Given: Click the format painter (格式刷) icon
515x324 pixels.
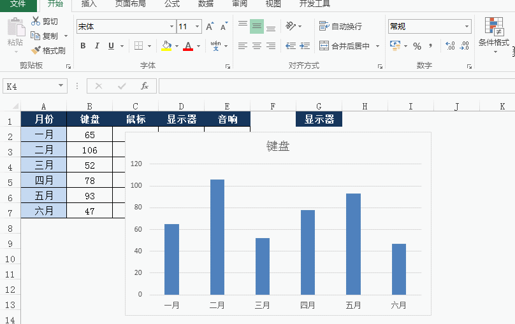Looking at the screenshot, I should 36,50.
